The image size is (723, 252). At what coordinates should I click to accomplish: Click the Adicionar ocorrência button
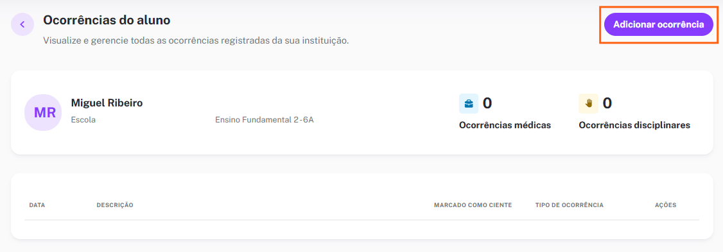(x=658, y=24)
